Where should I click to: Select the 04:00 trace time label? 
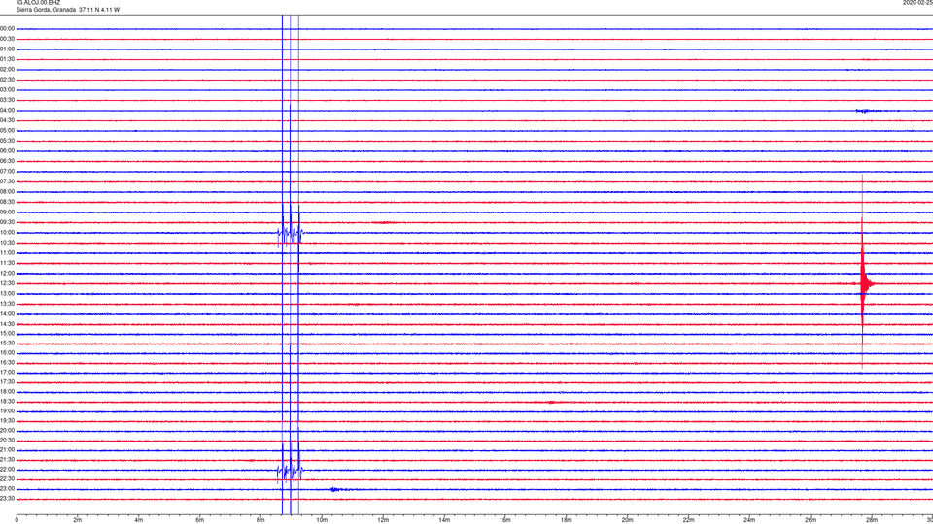click(x=7, y=110)
